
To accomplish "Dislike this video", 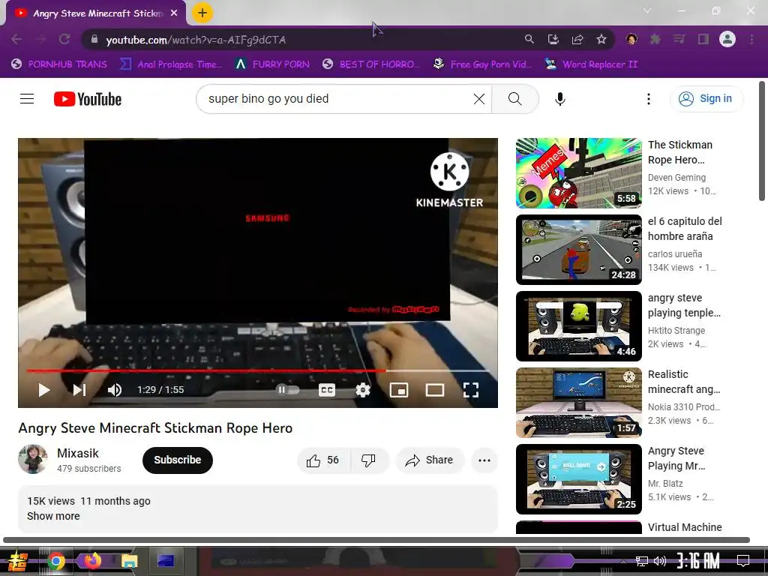I will click(369, 460).
